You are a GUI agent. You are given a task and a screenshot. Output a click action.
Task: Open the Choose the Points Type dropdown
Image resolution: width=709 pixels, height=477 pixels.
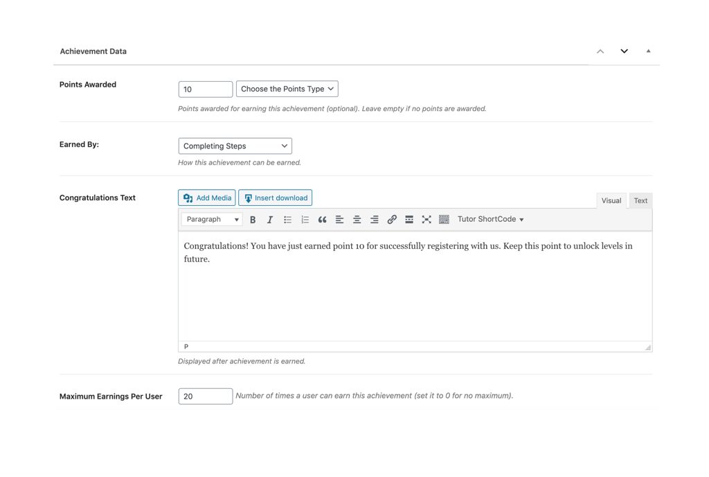click(287, 89)
